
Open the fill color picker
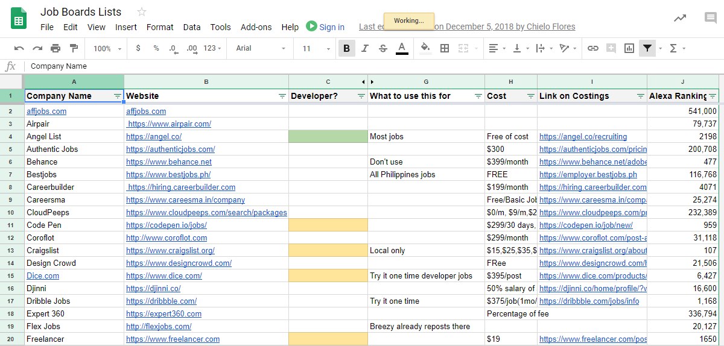[425, 48]
